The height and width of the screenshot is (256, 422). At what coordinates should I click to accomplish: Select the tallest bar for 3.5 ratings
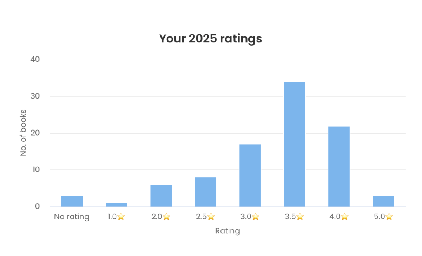tap(295, 144)
